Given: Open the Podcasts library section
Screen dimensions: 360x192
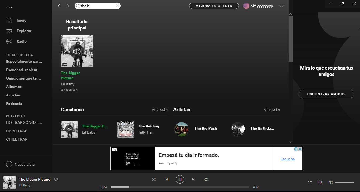Looking at the screenshot, I should coord(14,104).
